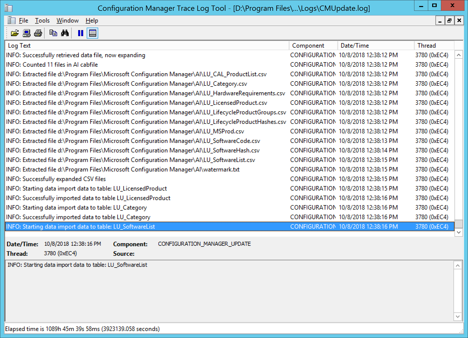Select row 'Successfully expanded CSV files'
This screenshot has width=468, height=338.
click(230, 179)
